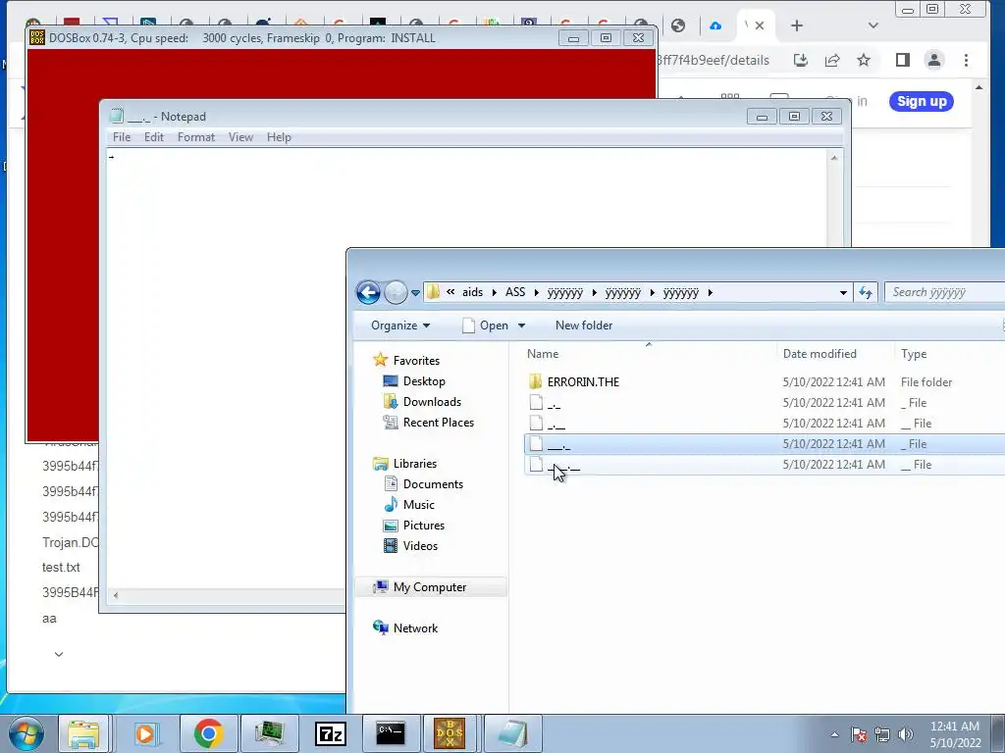
Task: Select Libraries in navigation pane
Action: (x=415, y=464)
